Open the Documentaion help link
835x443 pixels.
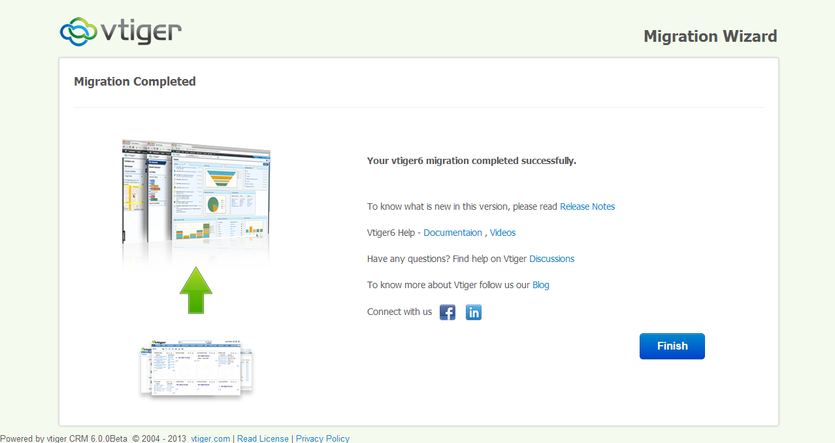[453, 233]
